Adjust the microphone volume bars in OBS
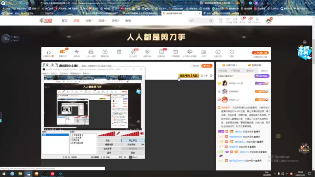Screen dimensions: 315x177 click(x=106, y=134)
